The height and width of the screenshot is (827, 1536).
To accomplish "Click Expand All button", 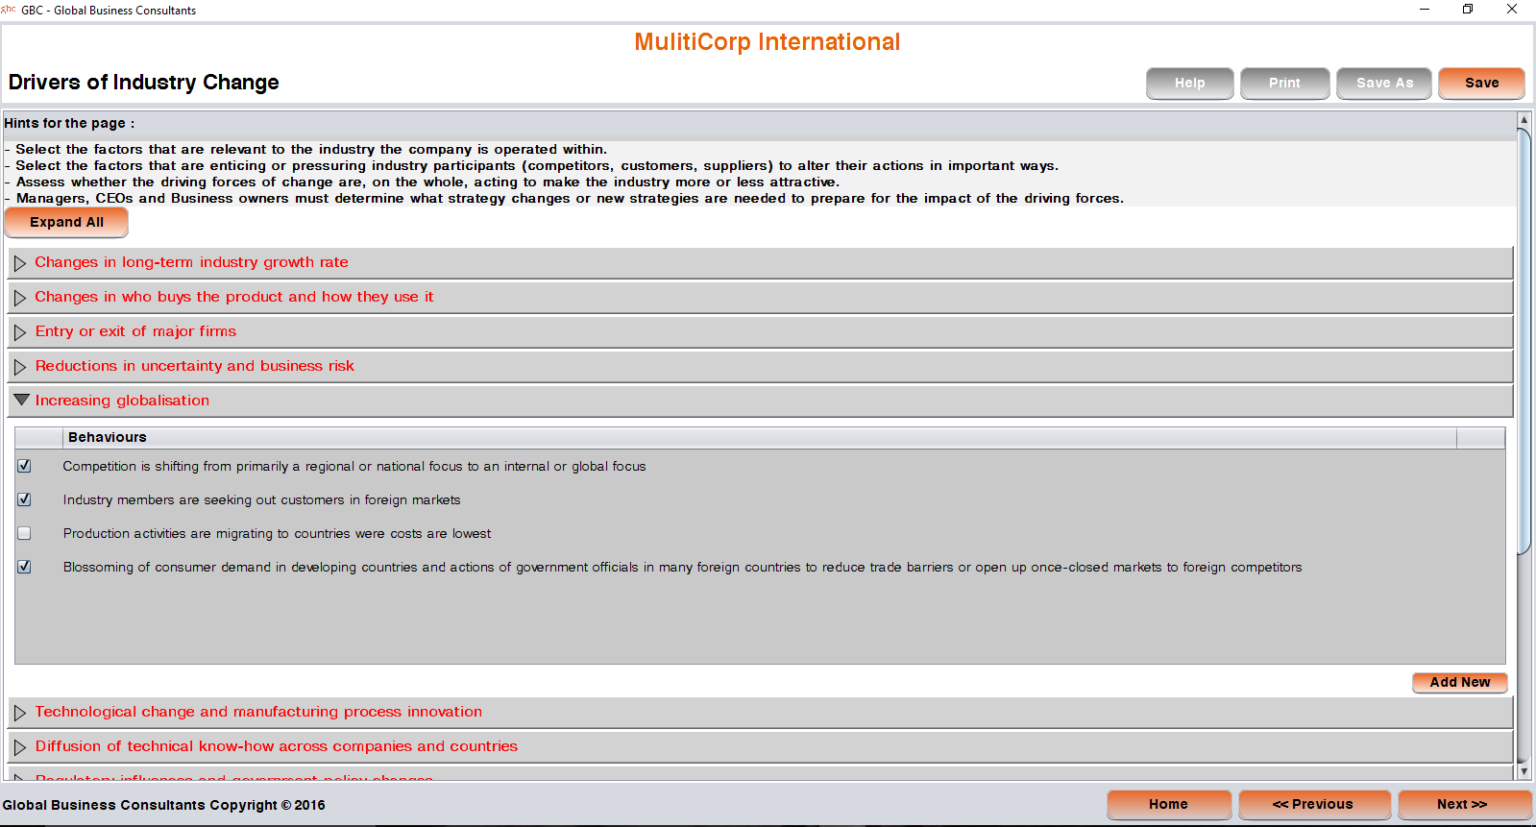I will (66, 223).
